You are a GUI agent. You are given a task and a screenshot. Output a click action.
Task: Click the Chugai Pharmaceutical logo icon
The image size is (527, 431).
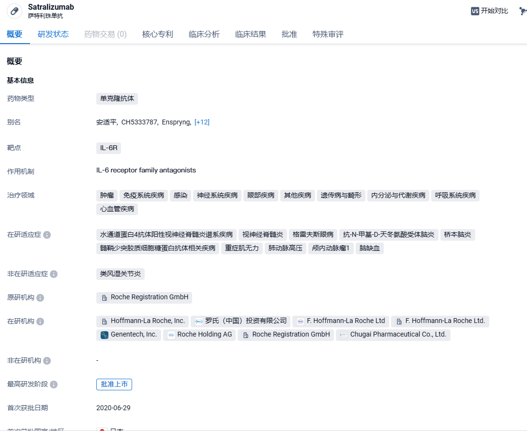coord(344,335)
